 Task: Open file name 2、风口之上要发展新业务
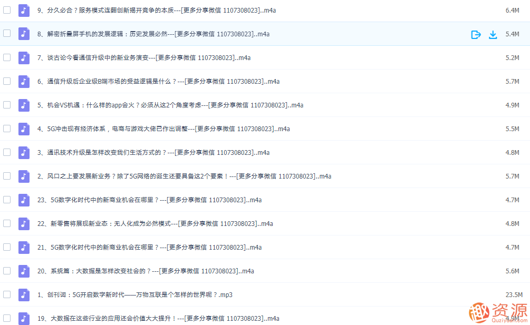coord(184,176)
